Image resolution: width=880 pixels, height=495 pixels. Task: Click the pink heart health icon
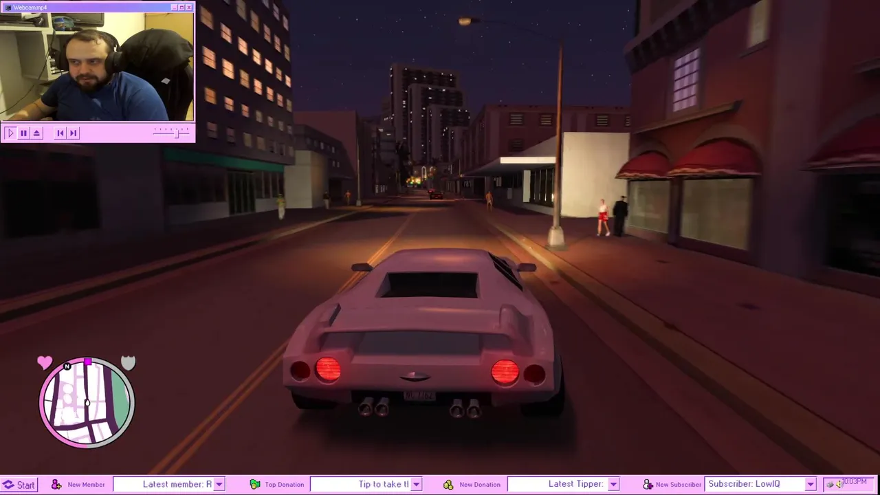pyautogui.click(x=45, y=362)
